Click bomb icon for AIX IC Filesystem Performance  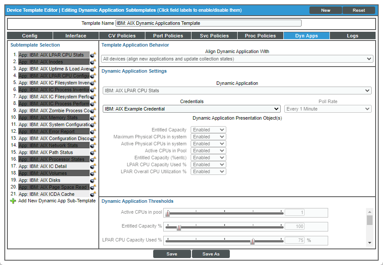pos(93,97)
